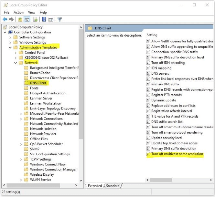Open the File menu
Viewport: 215px width, 197px height.
click(6, 13)
